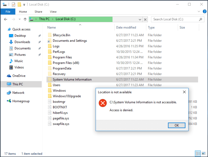Switch to large icons view button
The image size is (208, 157).
(203, 153)
